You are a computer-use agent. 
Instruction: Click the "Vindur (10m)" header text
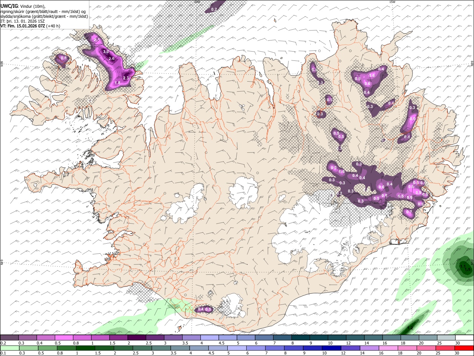tap(32, 6)
